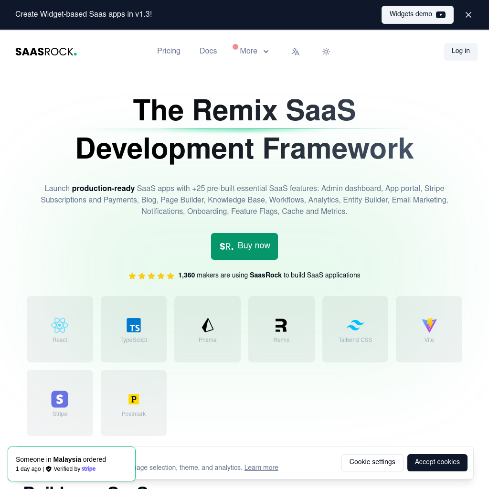Click the 'Development Framework' heading line
Screen dimensions: 489x489
(x=244, y=149)
